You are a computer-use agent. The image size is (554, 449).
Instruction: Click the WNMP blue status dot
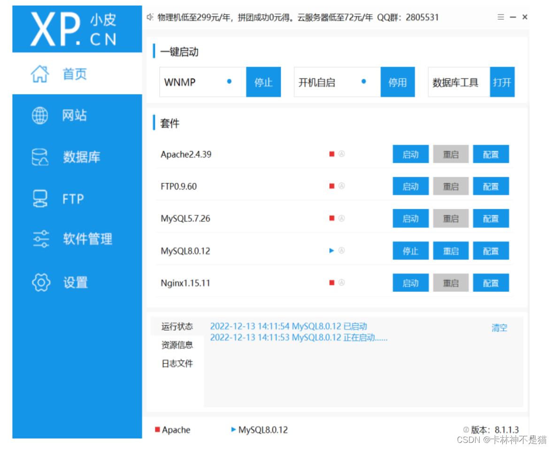(x=229, y=82)
